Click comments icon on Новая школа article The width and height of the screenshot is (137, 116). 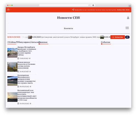28,72
